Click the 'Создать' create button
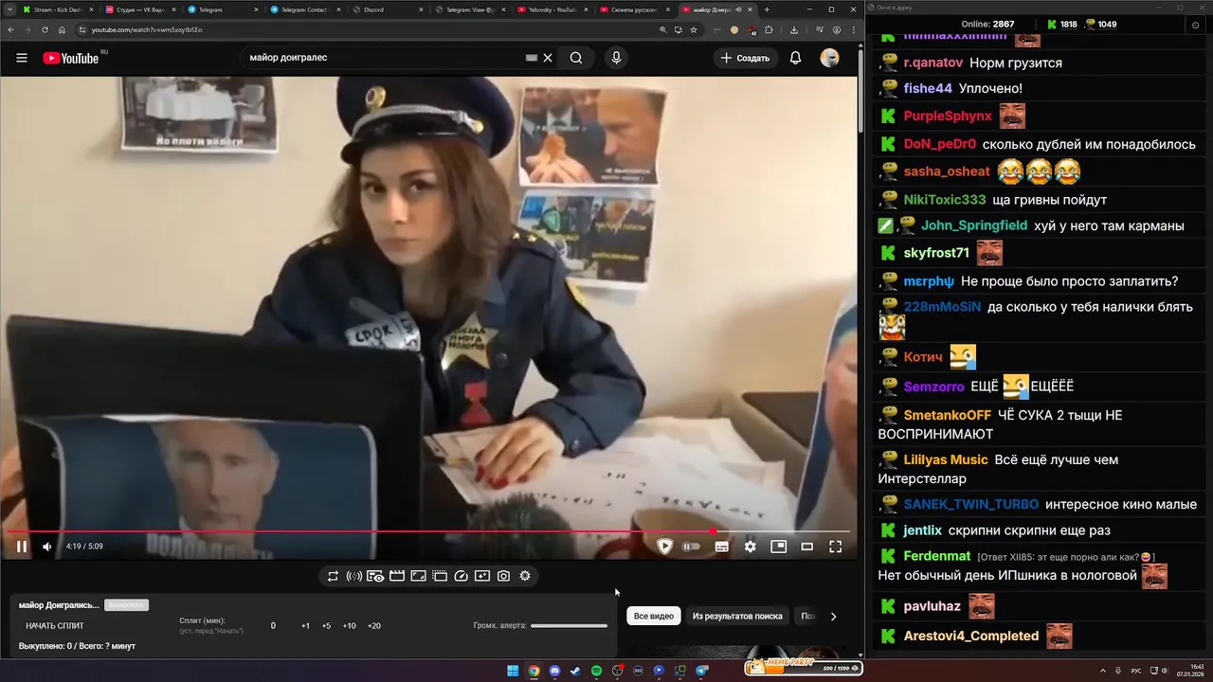This screenshot has width=1213, height=682. 745,58
